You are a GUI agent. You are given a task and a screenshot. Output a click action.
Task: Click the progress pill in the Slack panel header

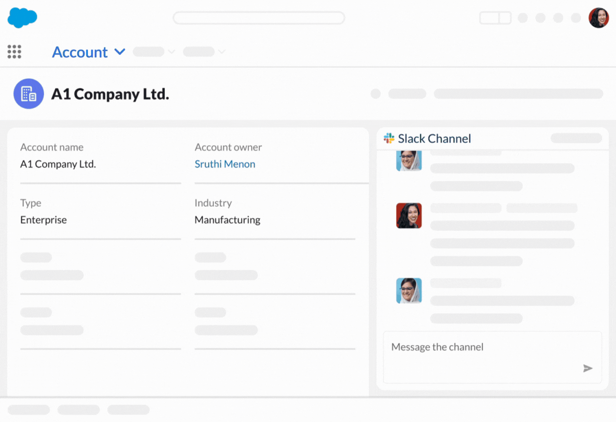coord(576,138)
